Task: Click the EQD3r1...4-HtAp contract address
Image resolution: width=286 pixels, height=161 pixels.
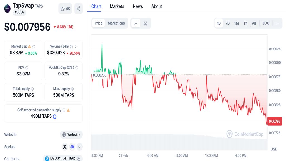Action: [63, 158]
